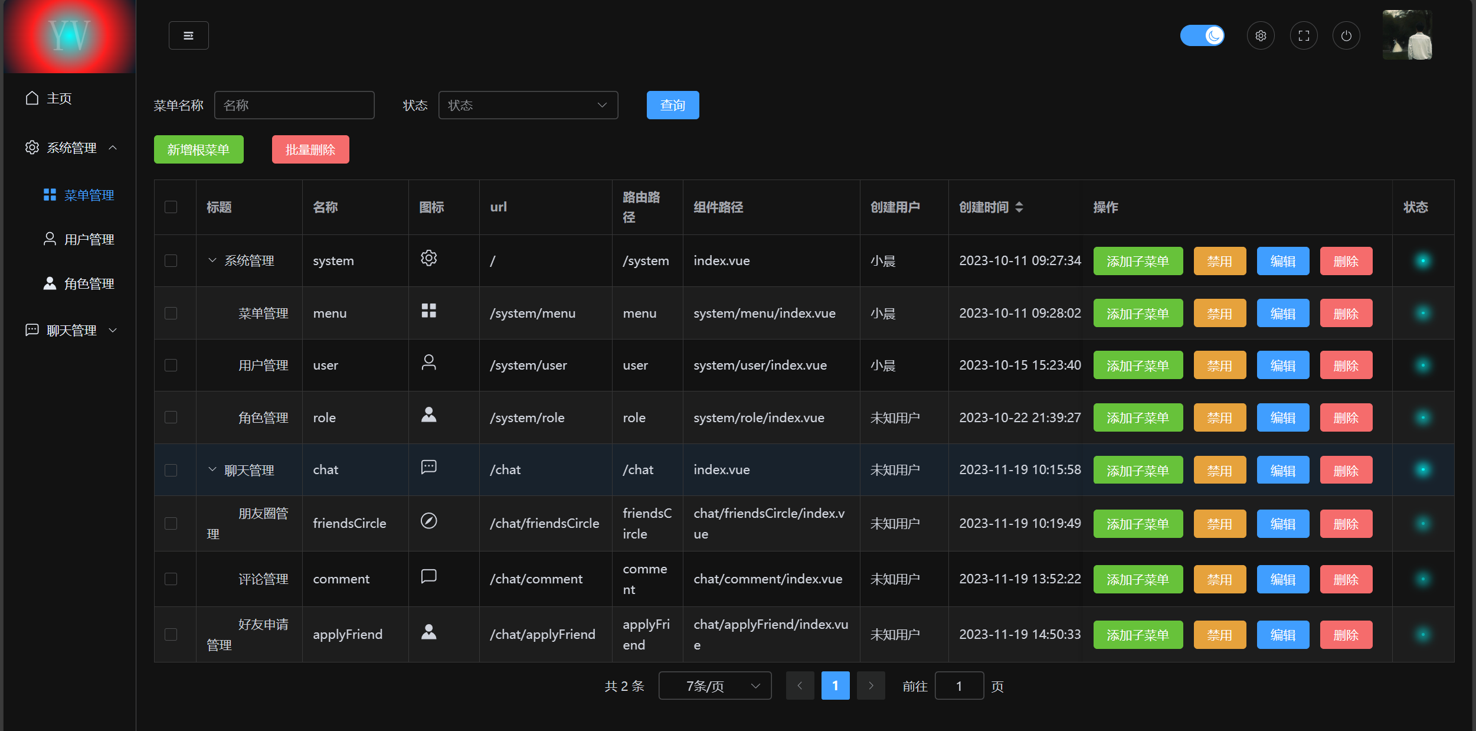The width and height of the screenshot is (1476, 731).
Task: Click the status dot for the comment row
Action: click(x=1423, y=579)
